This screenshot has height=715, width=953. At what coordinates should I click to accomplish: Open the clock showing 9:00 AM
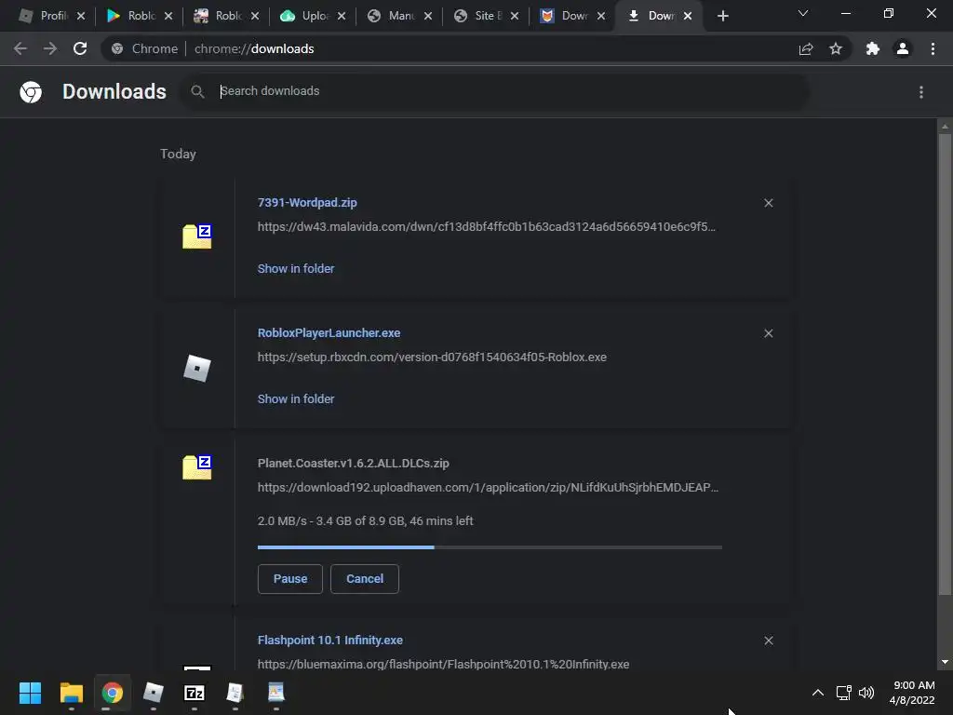pyautogui.click(x=912, y=693)
